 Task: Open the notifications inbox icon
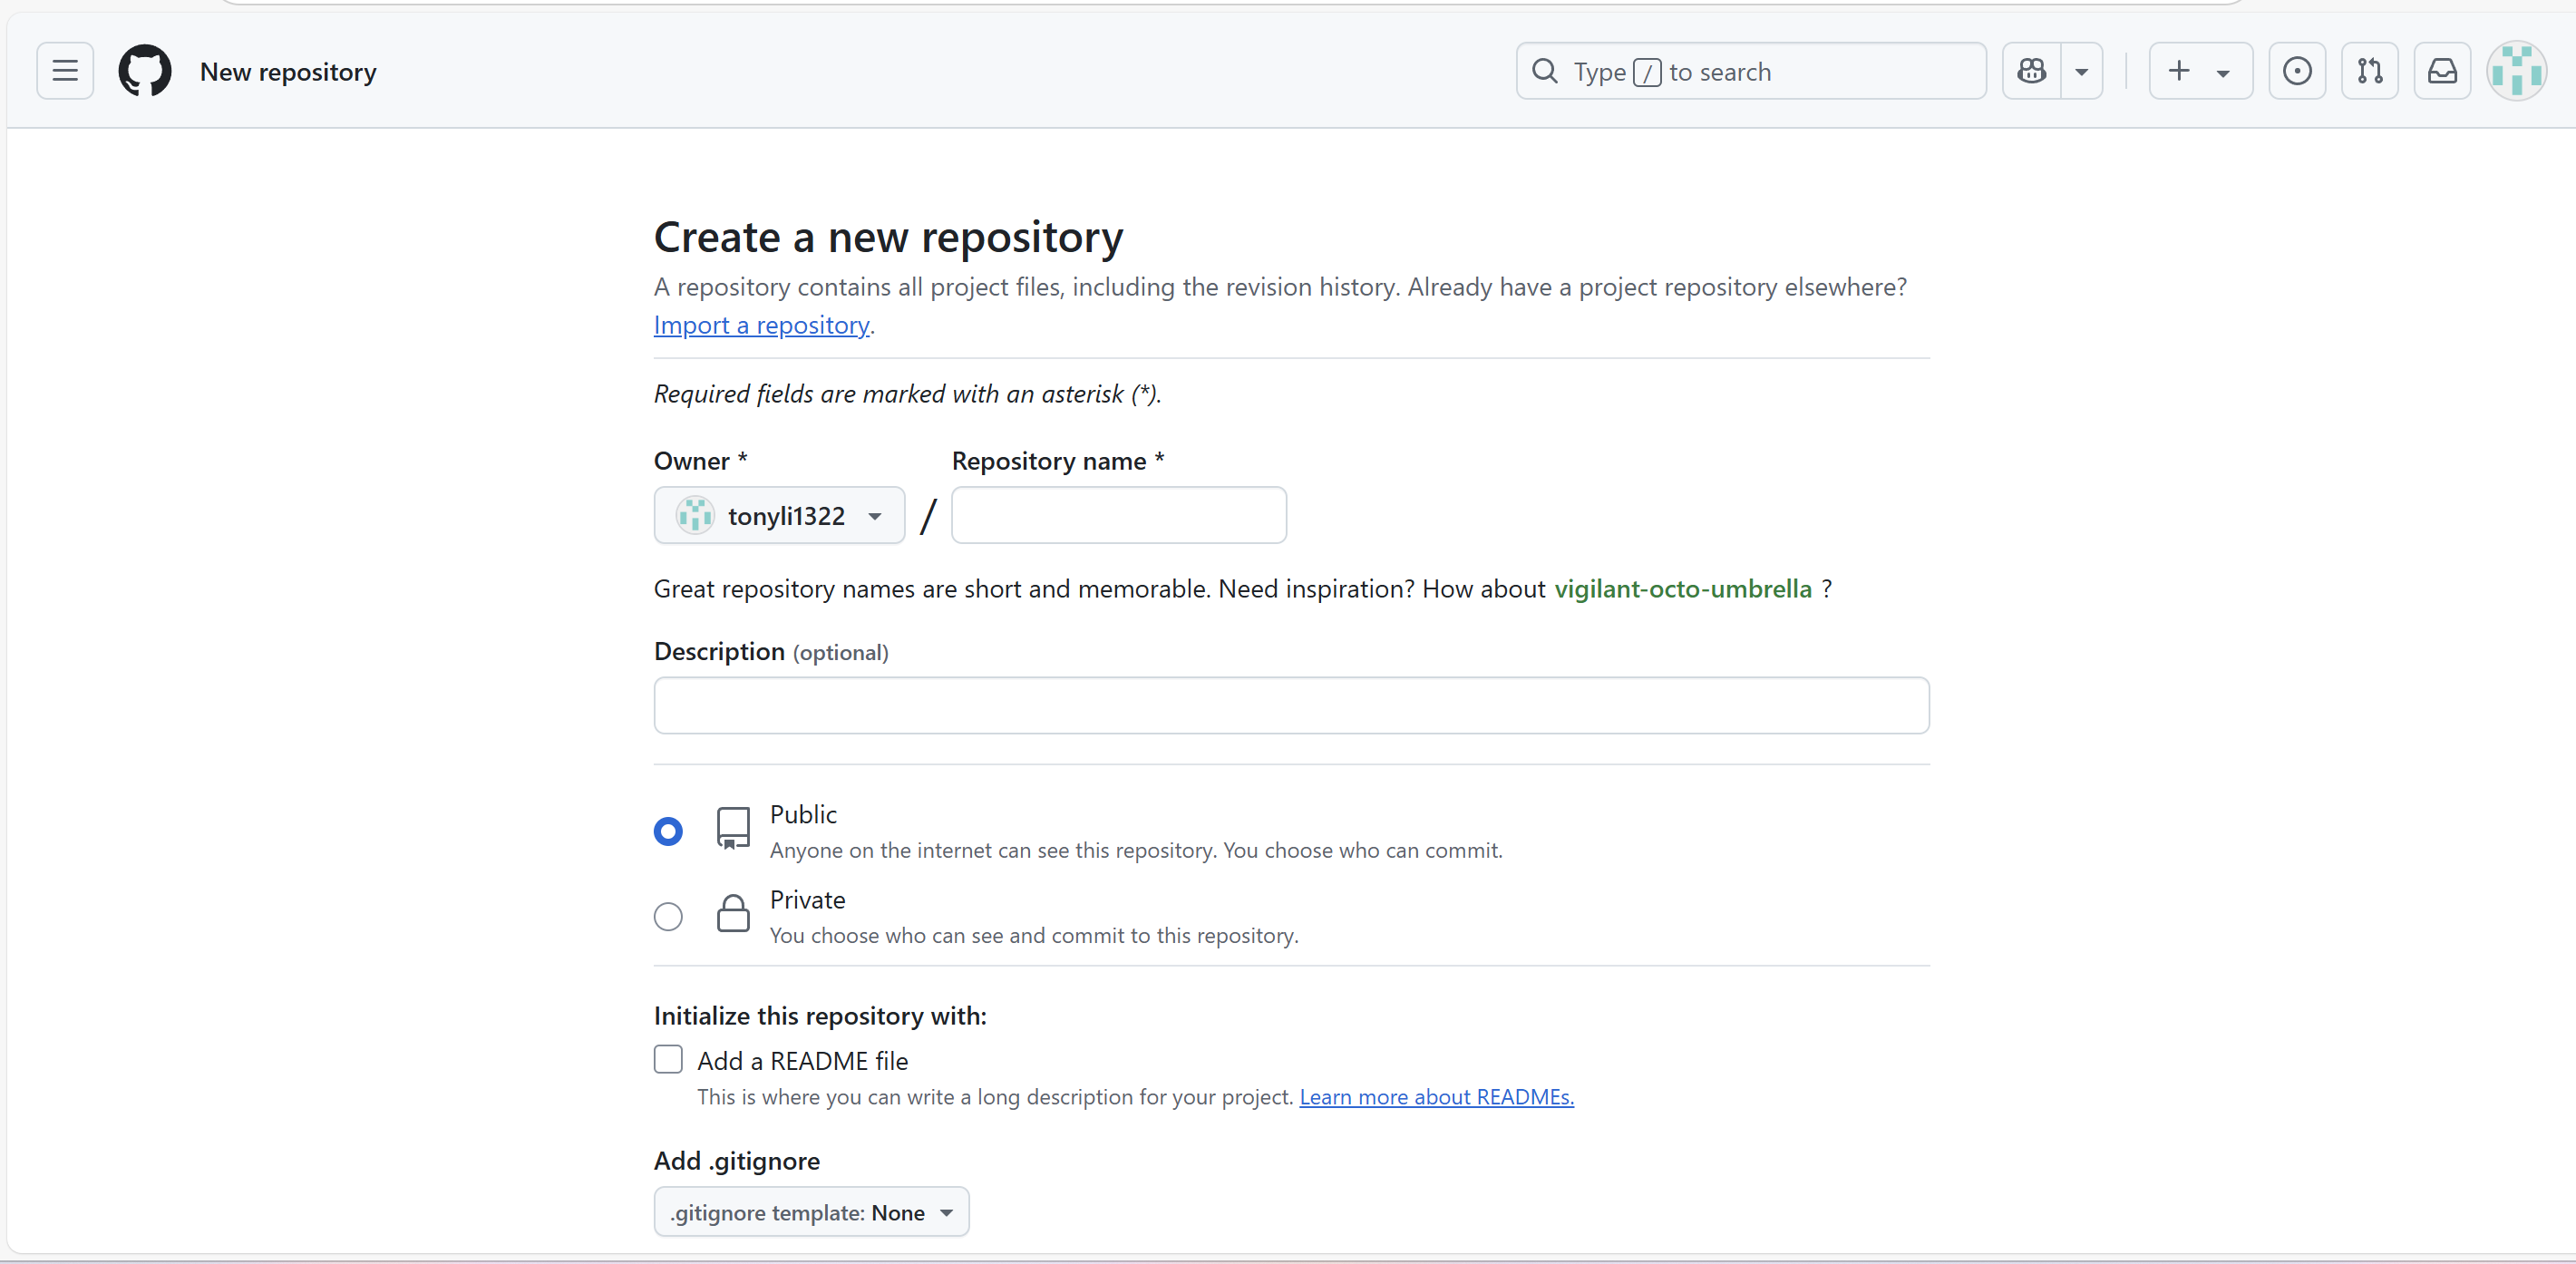coord(2442,71)
